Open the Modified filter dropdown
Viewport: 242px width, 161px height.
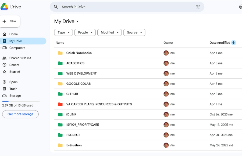point(110,32)
